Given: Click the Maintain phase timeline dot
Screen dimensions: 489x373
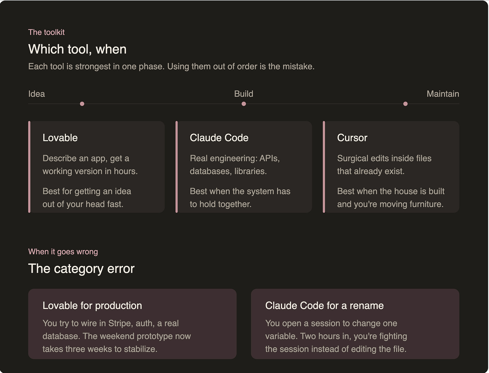Looking at the screenshot, I should click(405, 104).
